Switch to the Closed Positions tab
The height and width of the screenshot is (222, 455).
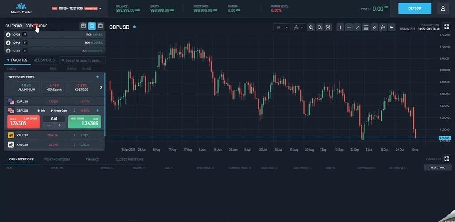click(129, 160)
